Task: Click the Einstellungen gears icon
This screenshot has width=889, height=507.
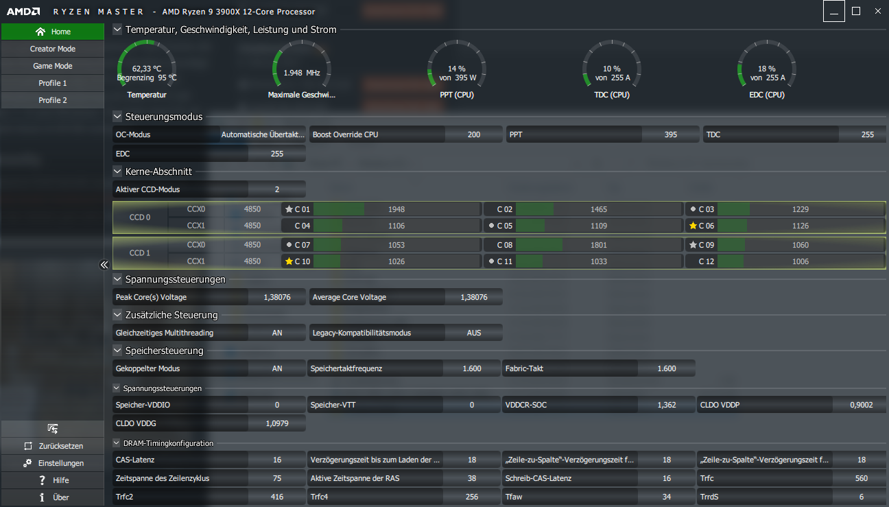Action: coord(27,463)
